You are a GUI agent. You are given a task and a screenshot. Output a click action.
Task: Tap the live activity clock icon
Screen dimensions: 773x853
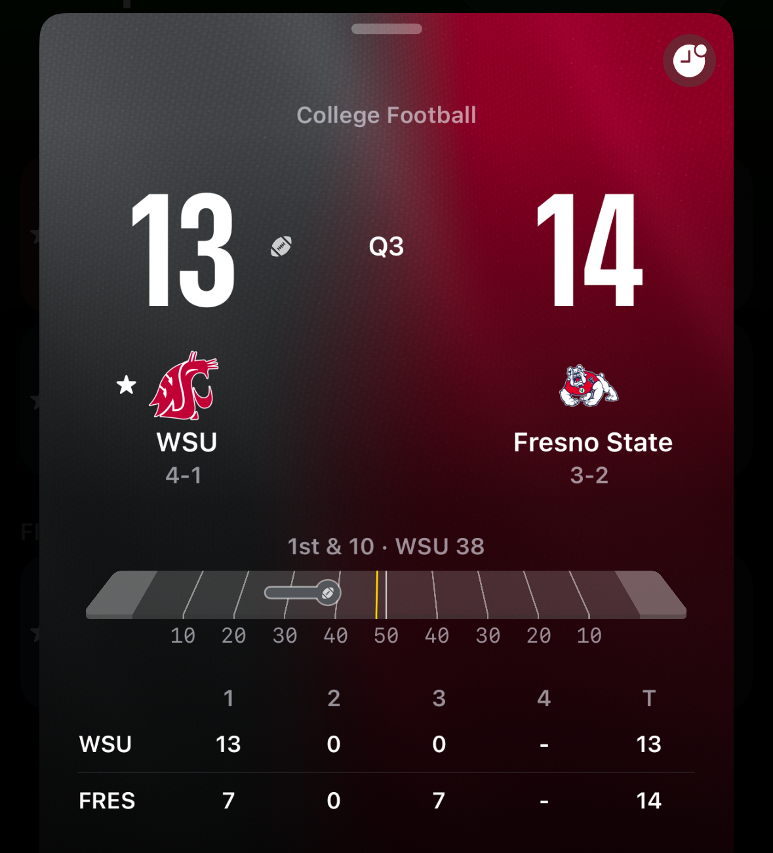[689, 61]
